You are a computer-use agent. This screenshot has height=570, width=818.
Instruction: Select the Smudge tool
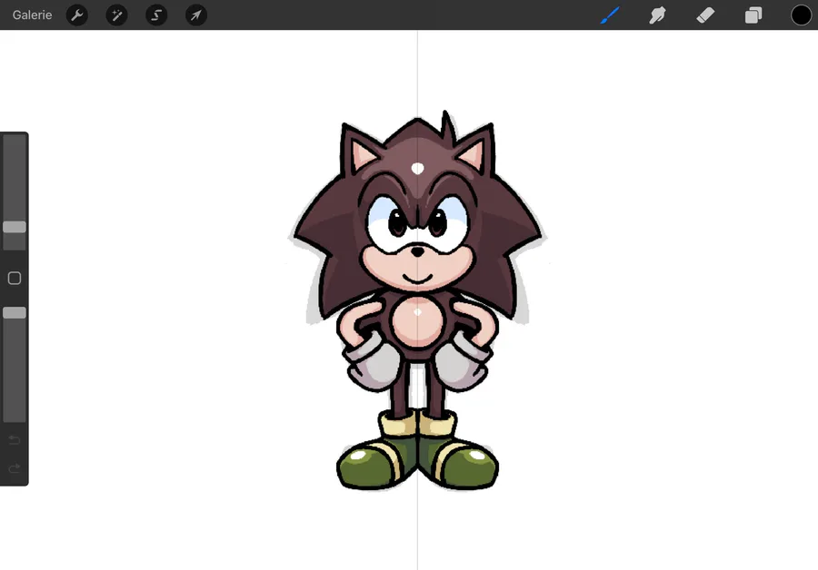pyautogui.click(x=657, y=15)
